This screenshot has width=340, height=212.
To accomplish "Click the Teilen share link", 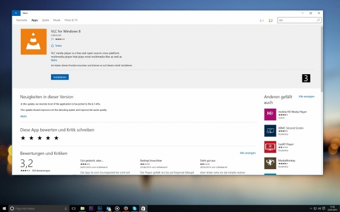I will tap(56, 46).
